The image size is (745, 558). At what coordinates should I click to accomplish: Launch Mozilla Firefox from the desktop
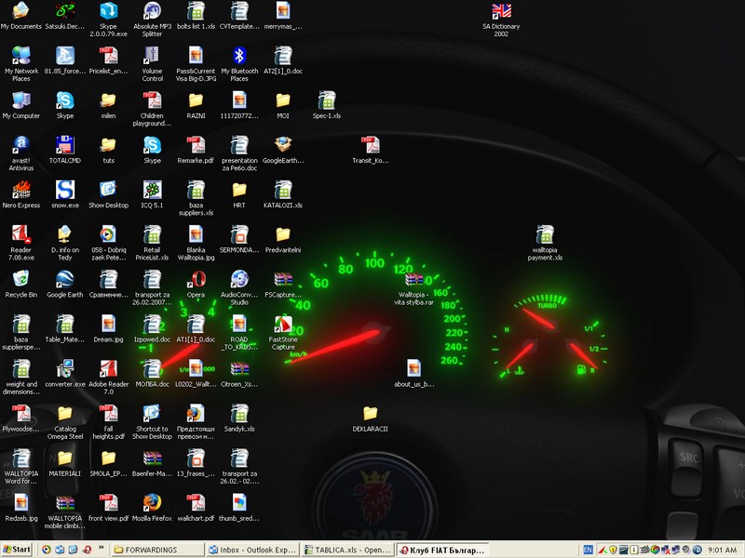(152, 503)
